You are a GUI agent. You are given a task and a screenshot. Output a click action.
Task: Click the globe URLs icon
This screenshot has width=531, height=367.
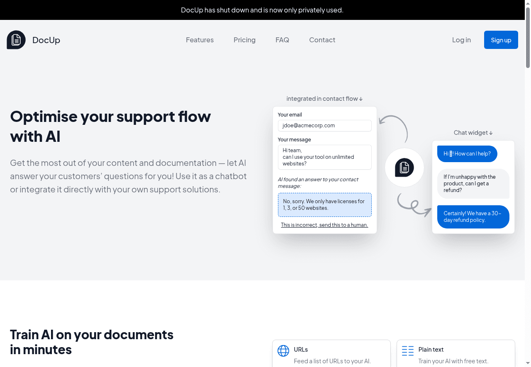(x=283, y=351)
